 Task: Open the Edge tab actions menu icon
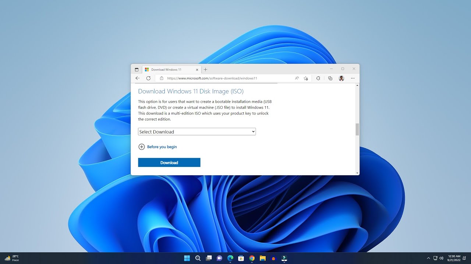[137, 70]
